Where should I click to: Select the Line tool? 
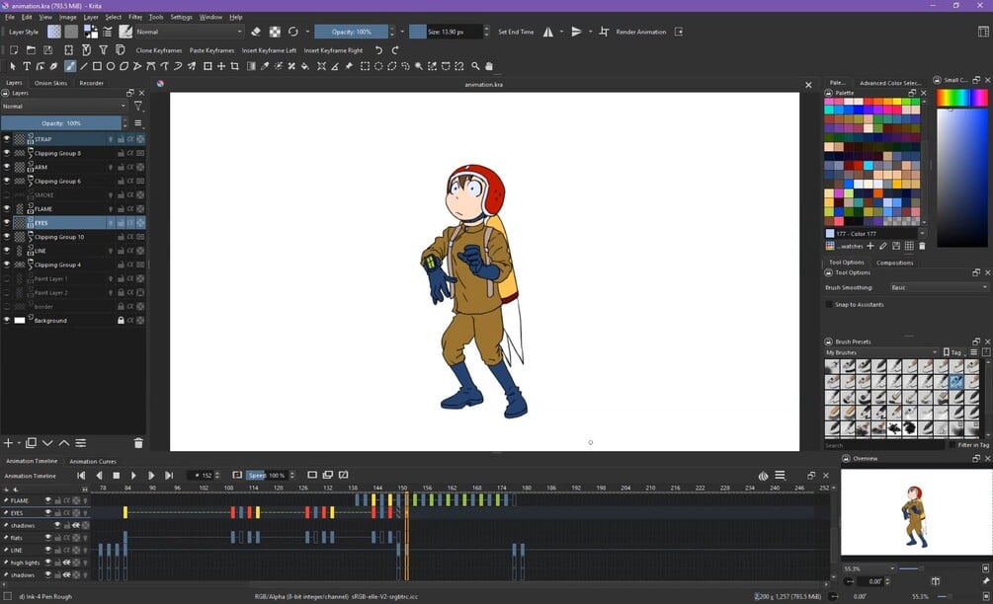[x=84, y=66]
